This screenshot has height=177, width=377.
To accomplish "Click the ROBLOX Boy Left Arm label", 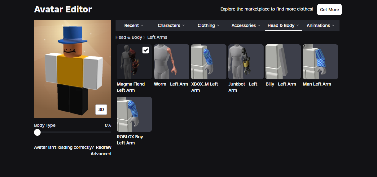I will pyautogui.click(x=130, y=140).
